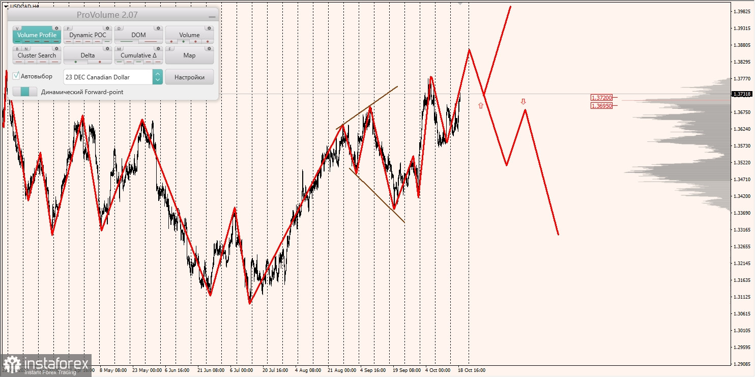
Task: Click the D hotkey tag on DOM
Action: pos(119,28)
